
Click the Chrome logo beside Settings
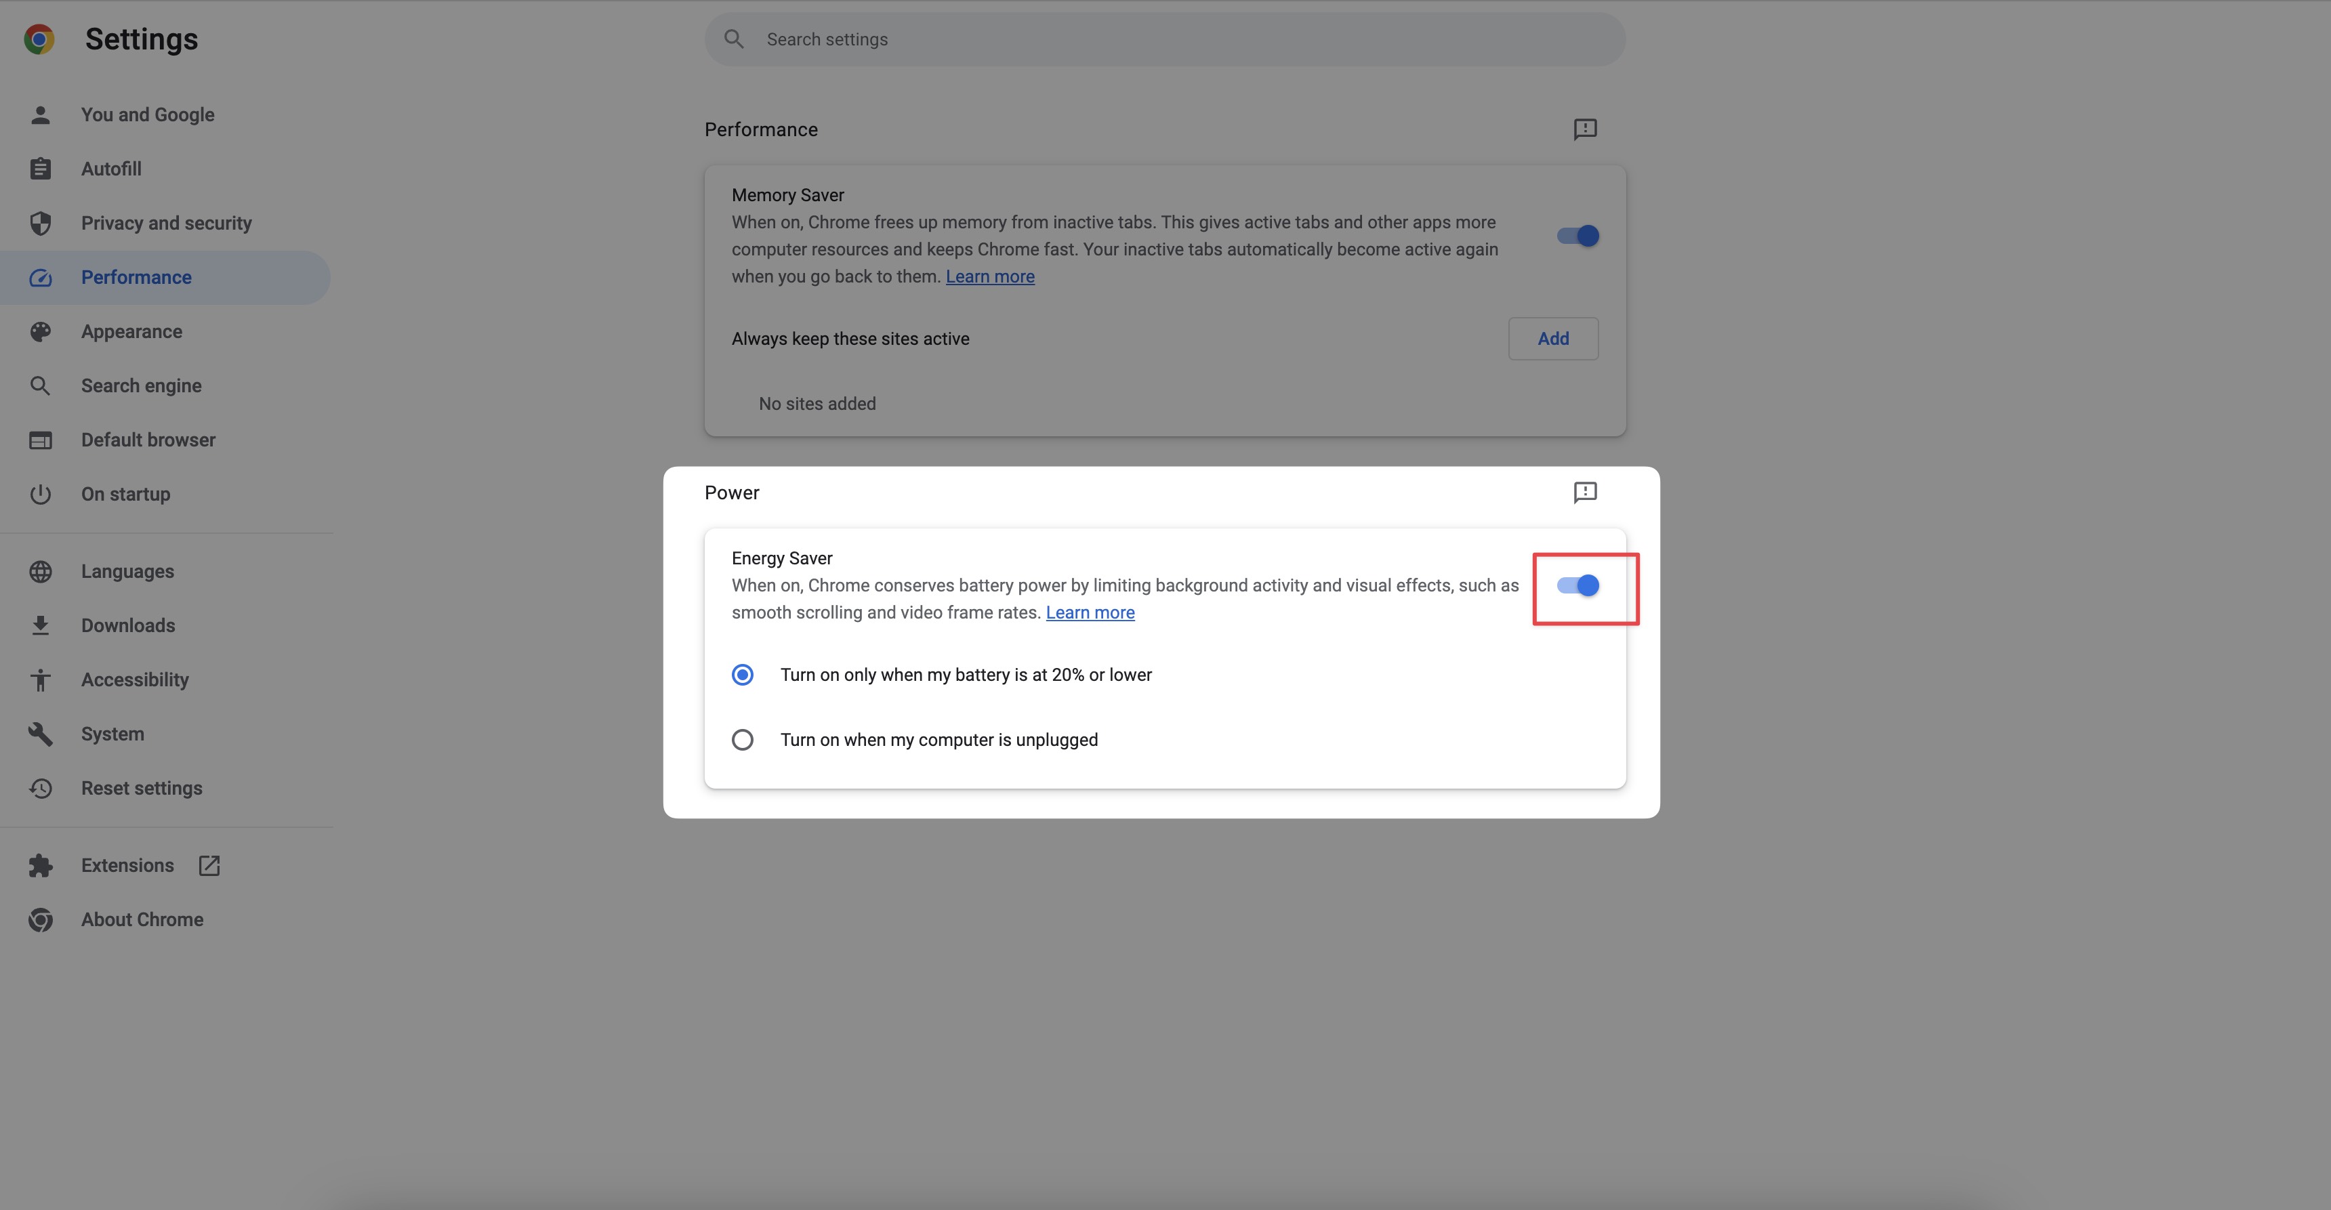pyautogui.click(x=39, y=39)
